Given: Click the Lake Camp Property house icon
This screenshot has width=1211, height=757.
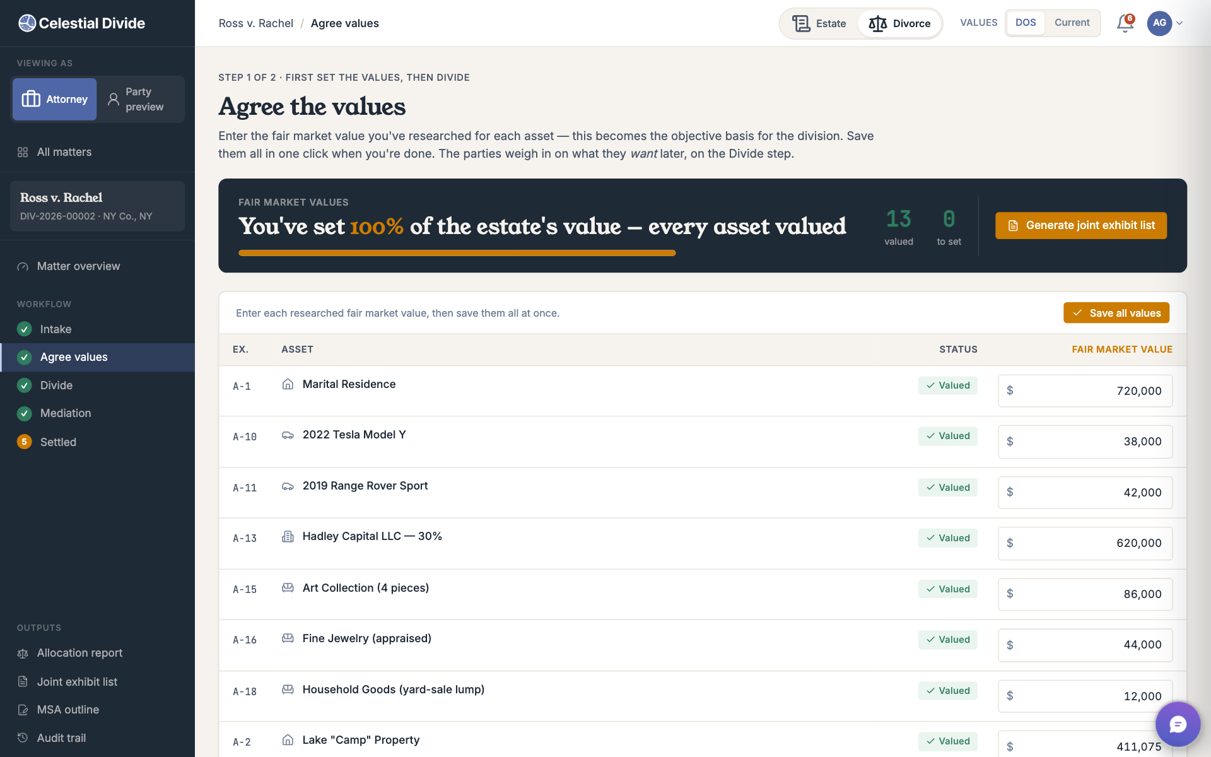Looking at the screenshot, I should pos(288,740).
